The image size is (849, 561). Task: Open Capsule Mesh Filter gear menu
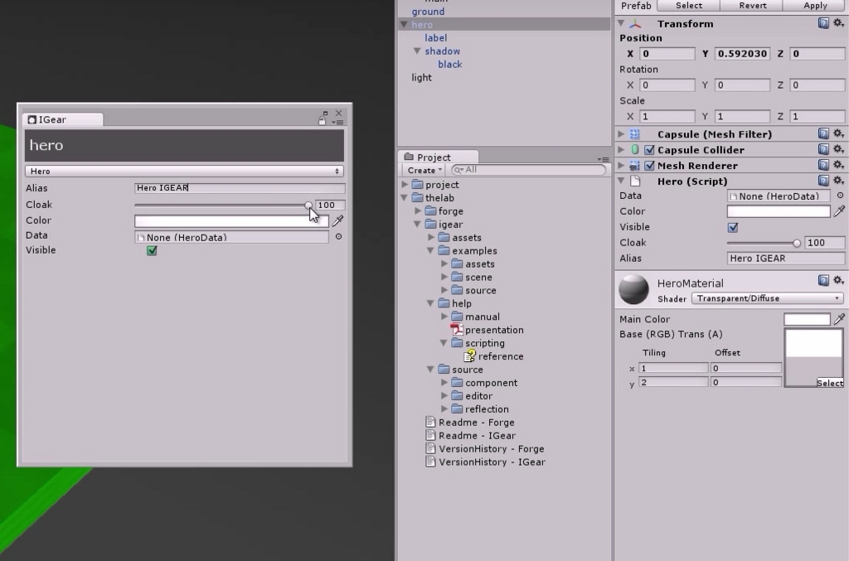(x=838, y=133)
